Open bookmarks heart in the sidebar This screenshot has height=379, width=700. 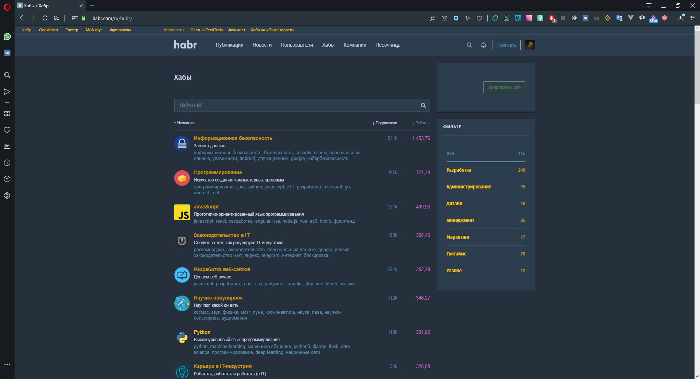(x=7, y=130)
